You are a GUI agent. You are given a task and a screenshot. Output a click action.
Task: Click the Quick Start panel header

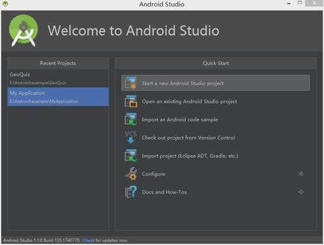tap(216, 63)
